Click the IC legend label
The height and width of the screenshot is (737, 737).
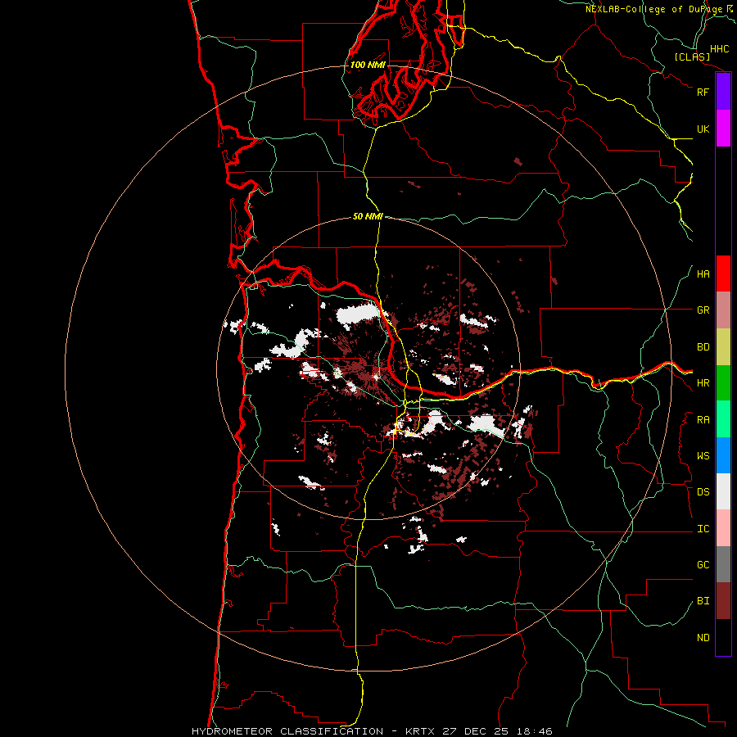(x=703, y=528)
